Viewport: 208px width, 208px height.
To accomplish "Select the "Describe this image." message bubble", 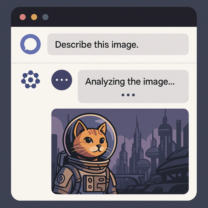I will pyautogui.click(x=118, y=44).
